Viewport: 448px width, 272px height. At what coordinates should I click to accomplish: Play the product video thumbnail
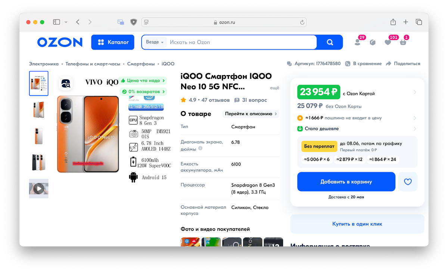click(39, 189)
